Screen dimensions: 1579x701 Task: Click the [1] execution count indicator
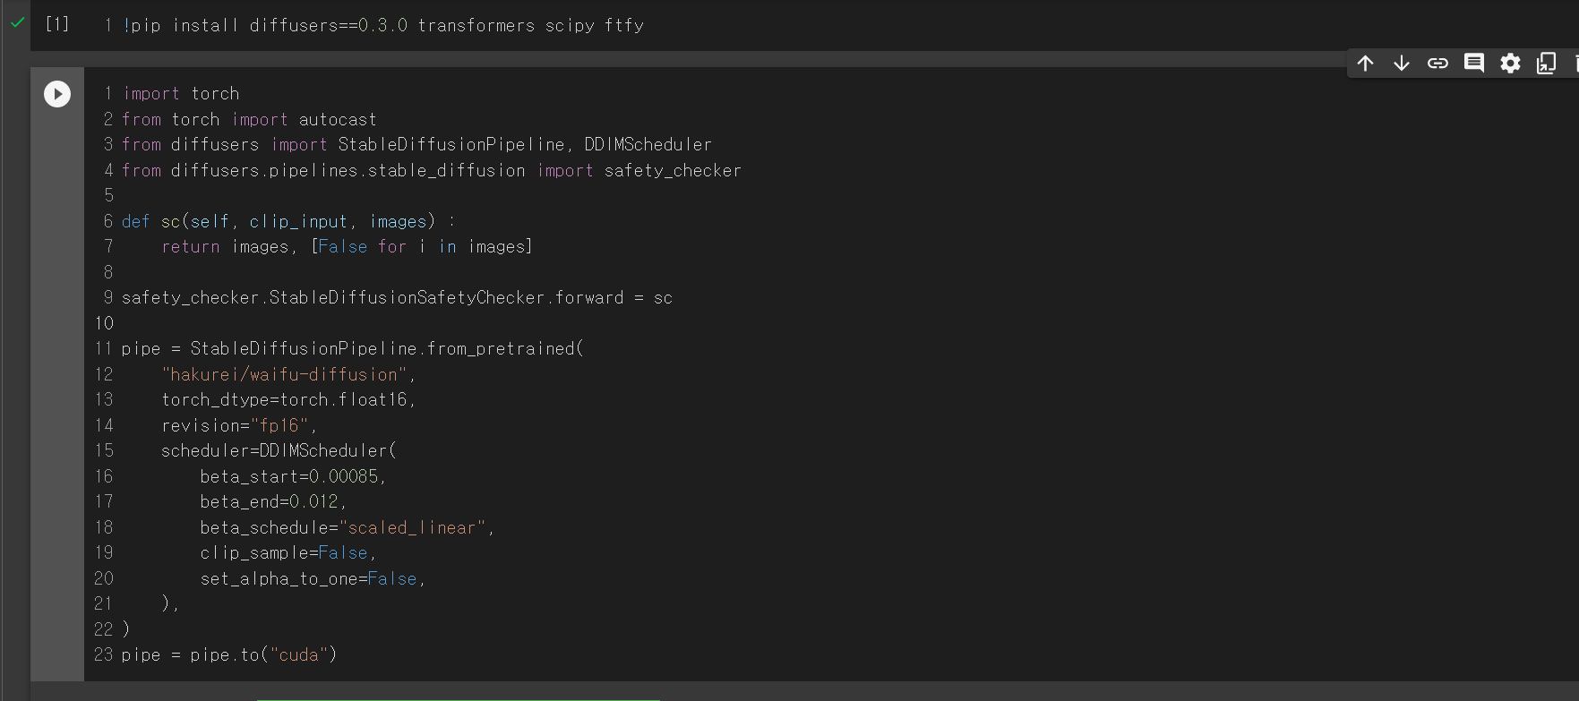(x=57, y=24)
